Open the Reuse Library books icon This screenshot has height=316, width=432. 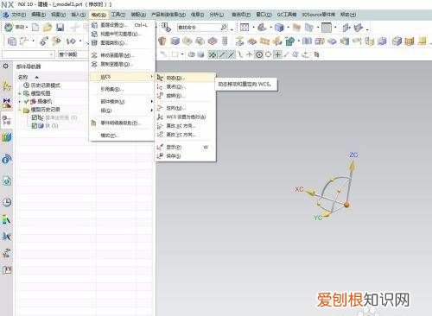pyautogui.click(x=7, y=137)
